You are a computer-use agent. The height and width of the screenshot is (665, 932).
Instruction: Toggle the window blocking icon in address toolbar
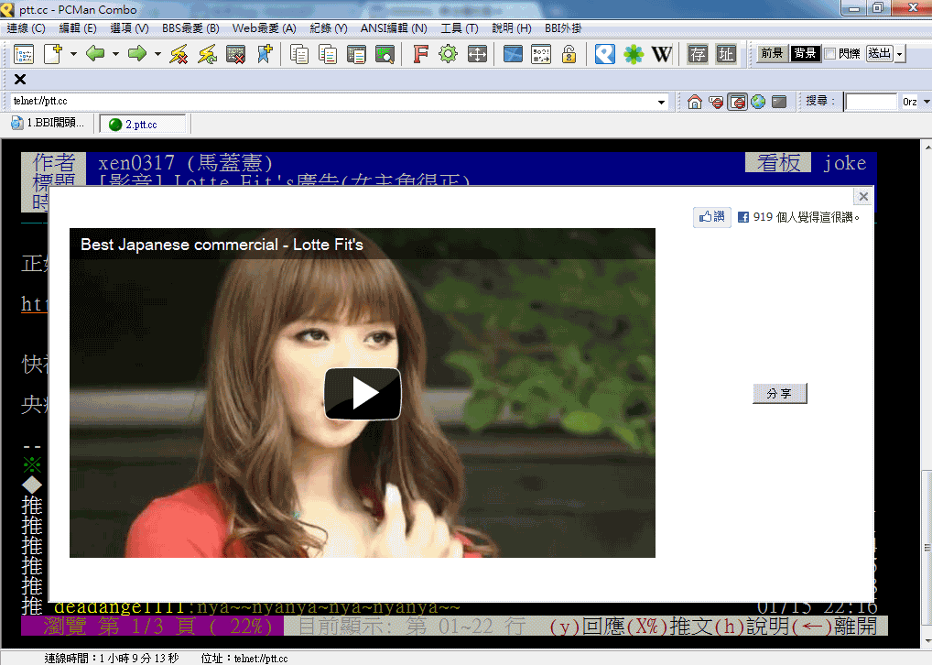point(737,102)
